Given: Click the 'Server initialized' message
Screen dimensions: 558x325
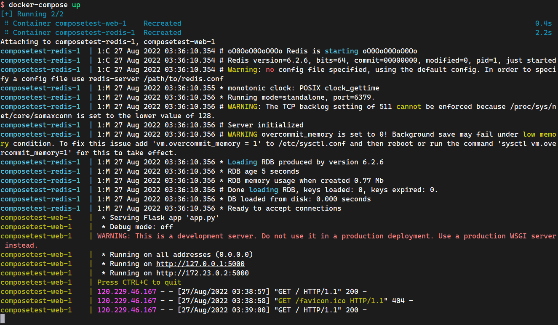Looking at the screenshot, I should point(265,125).
